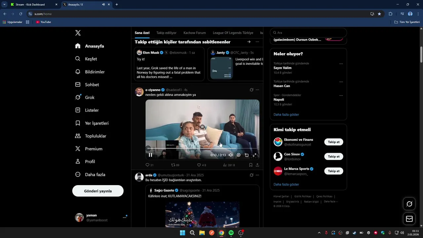Open more options for Hasan Can trend
The image size is (423, 238).
point(341,82)
